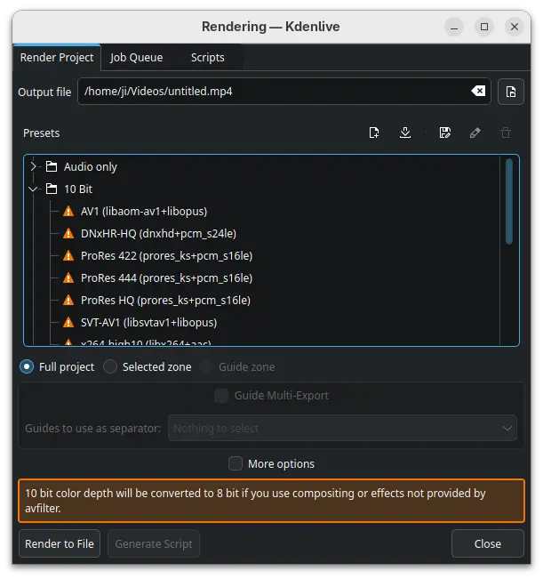Choose the Selected zone radio option
Image resolution: width=543 pixels, height=579 pixels.
coord(110,366)
